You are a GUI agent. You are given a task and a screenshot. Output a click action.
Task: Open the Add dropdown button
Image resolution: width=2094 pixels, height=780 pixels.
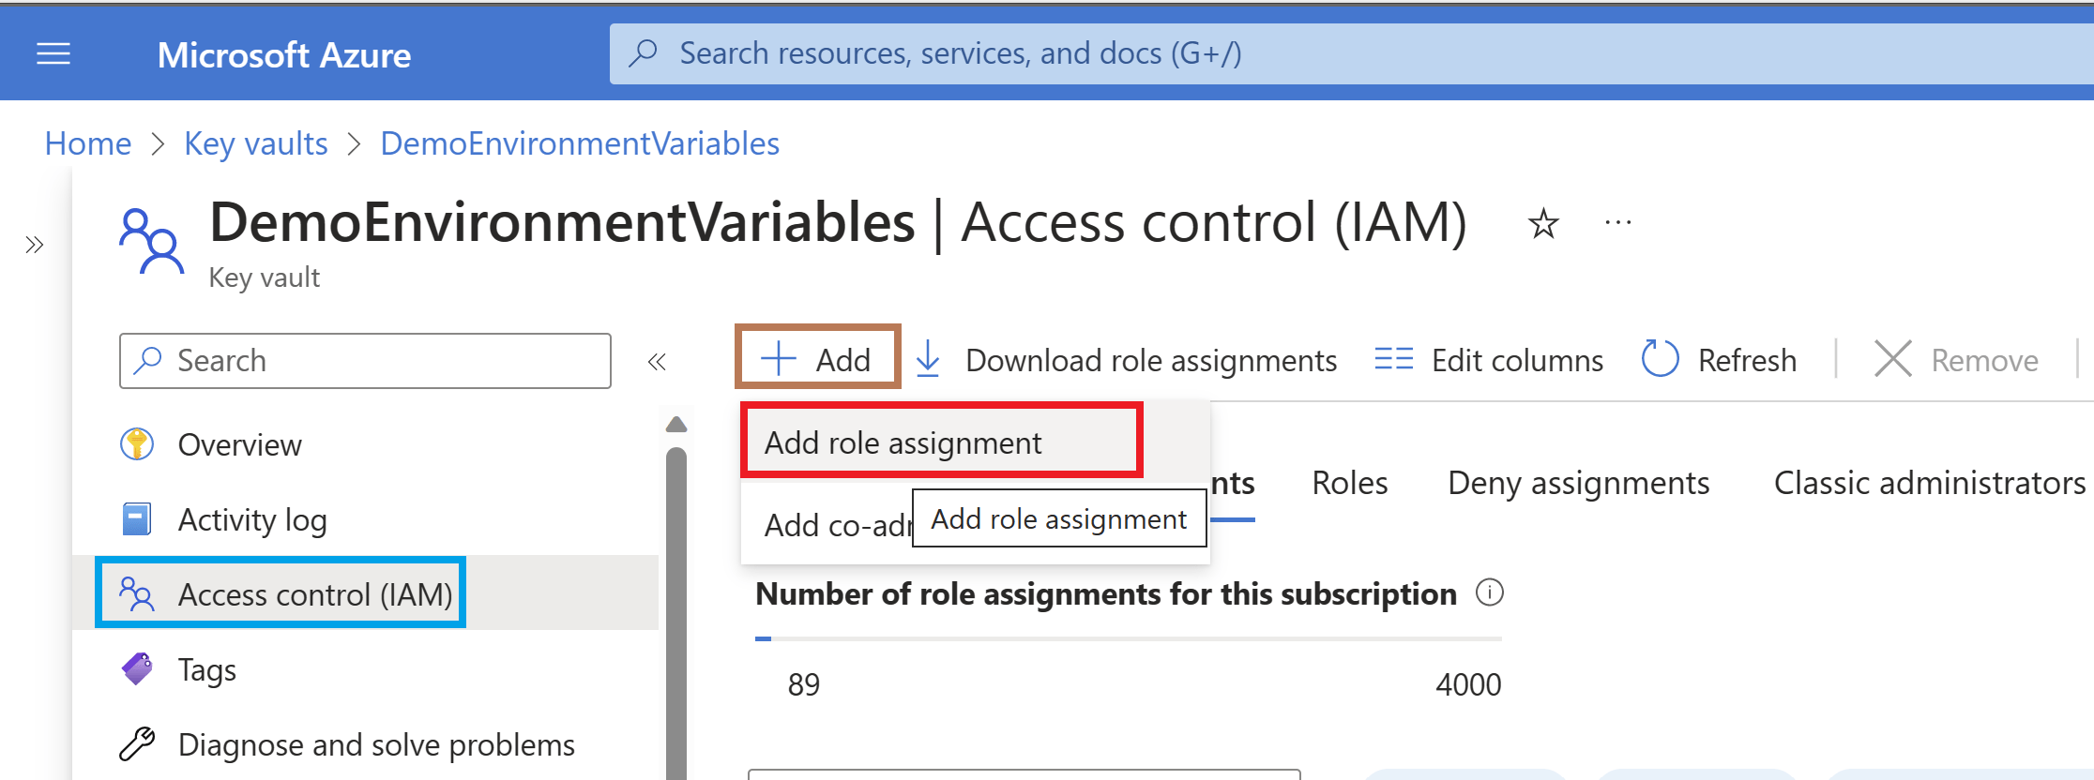click(817, 359)
